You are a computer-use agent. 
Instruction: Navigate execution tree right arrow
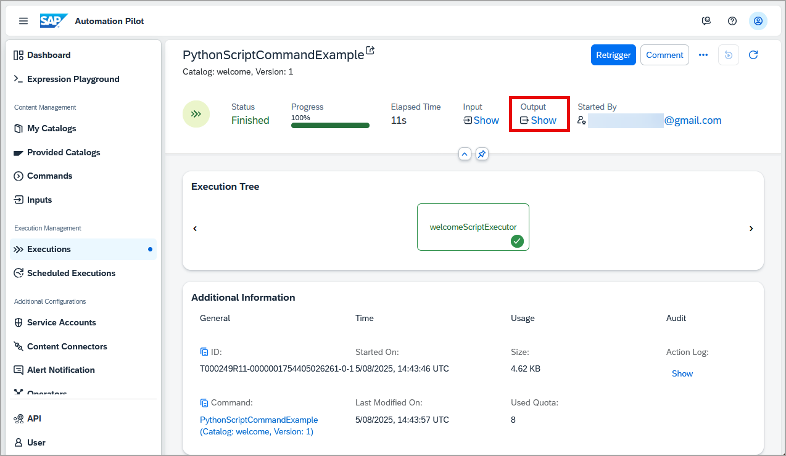pyautogui.click(x=751, y=229)
